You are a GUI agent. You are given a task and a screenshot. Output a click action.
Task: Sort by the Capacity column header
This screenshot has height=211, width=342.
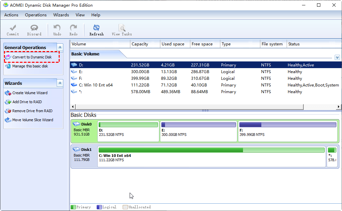tap(145, 44)
